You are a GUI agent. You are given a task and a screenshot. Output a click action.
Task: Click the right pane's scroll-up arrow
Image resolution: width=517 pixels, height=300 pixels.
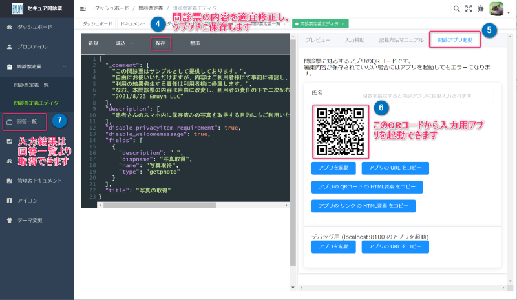pyautogui.click(x=510, y=37)
